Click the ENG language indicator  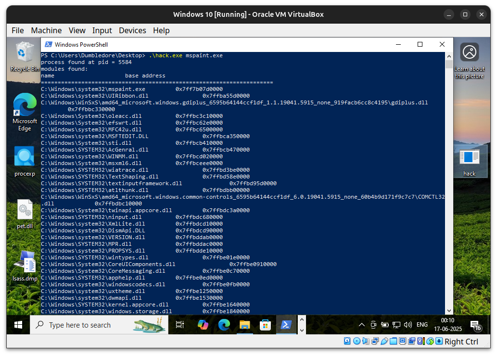422,325
